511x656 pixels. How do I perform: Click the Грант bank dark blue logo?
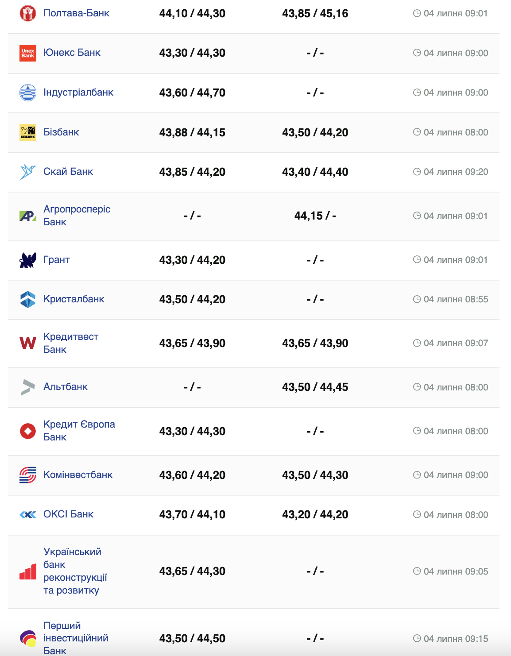[27, 260]
